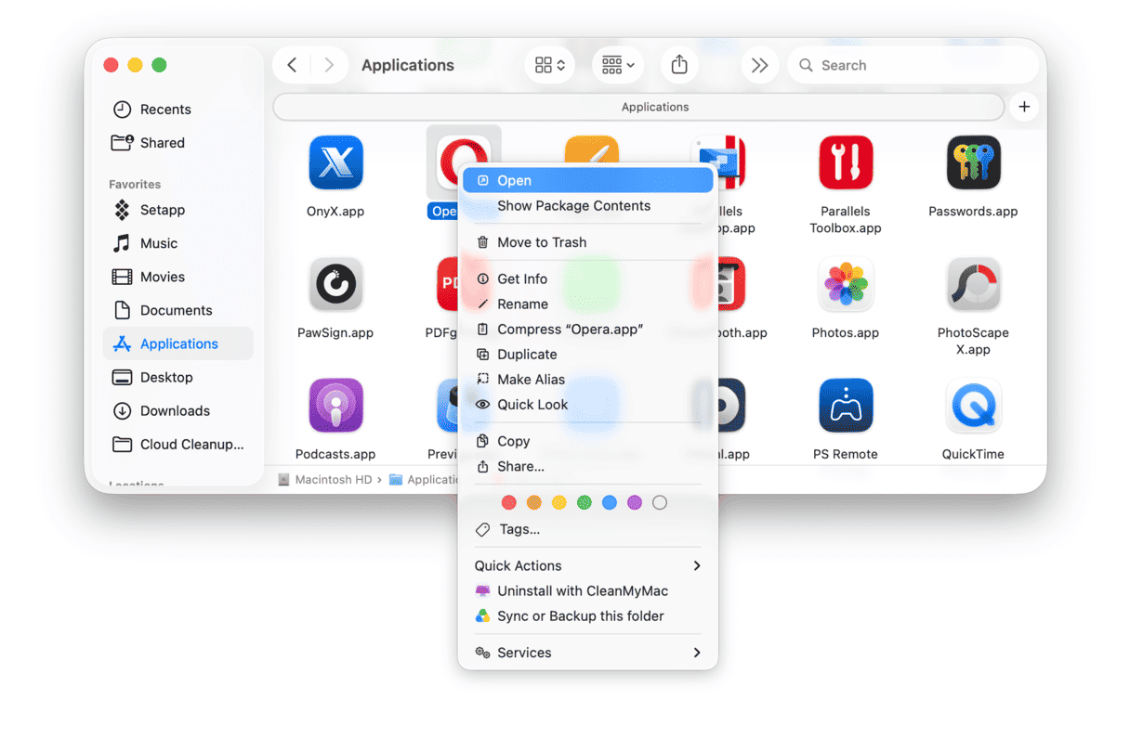Apply the red tag color
Viewport: 1130px width, 738px height.
[x=508, y=502]
